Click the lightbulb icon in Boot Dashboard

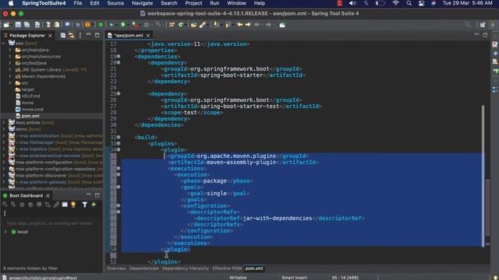73,205
